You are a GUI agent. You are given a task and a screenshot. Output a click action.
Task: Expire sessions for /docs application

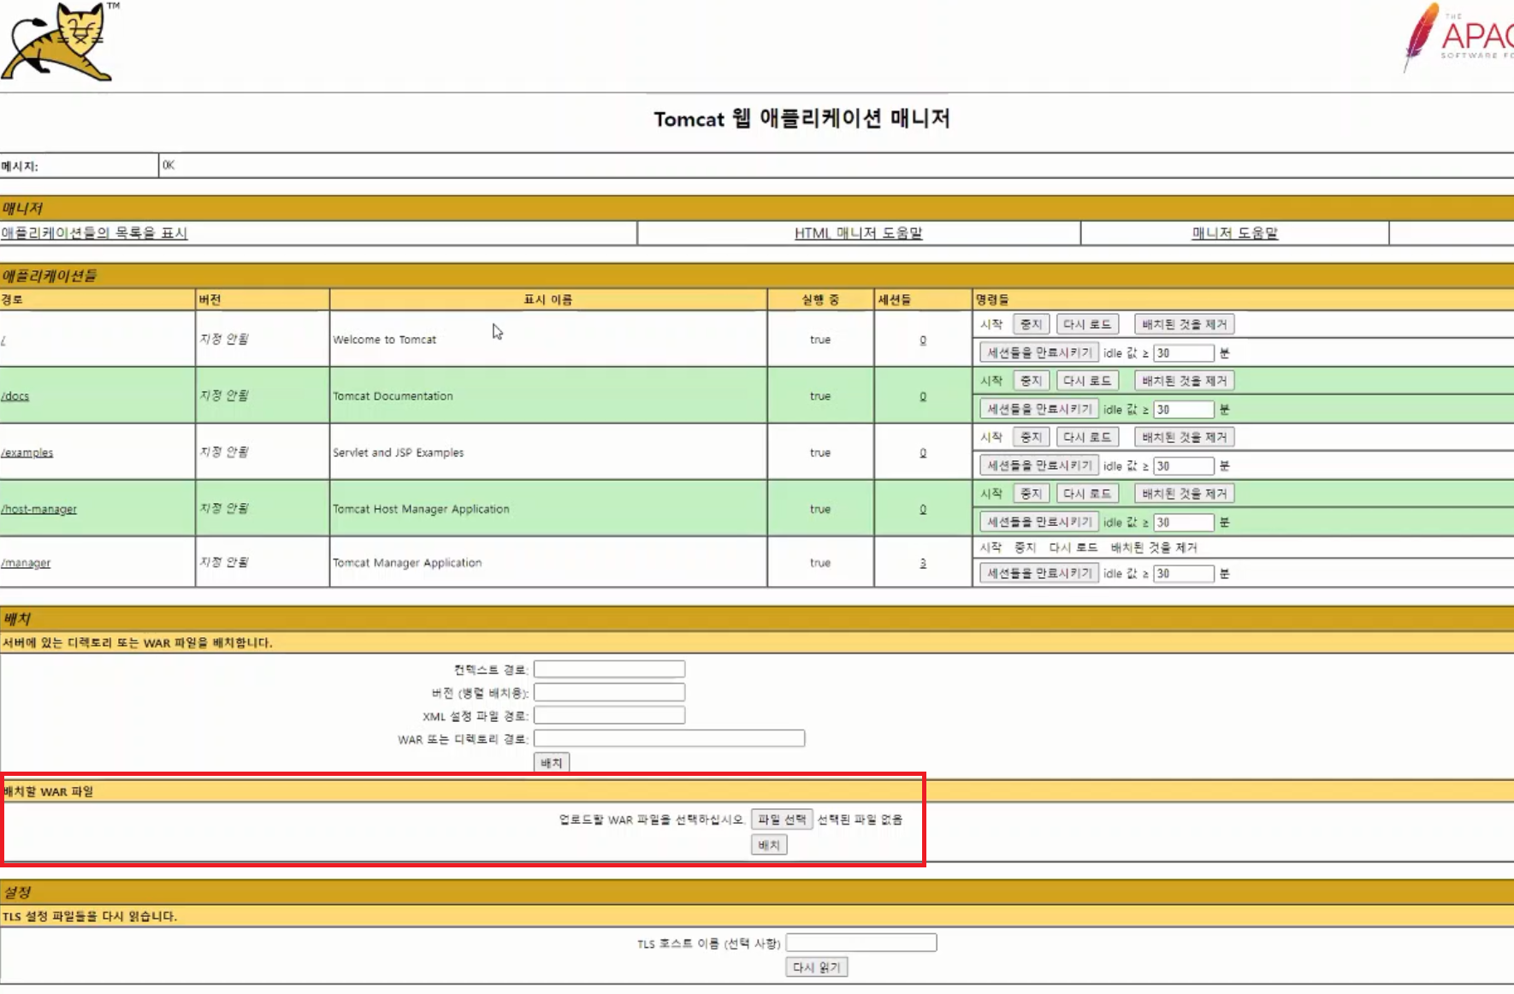(1039, 409)
